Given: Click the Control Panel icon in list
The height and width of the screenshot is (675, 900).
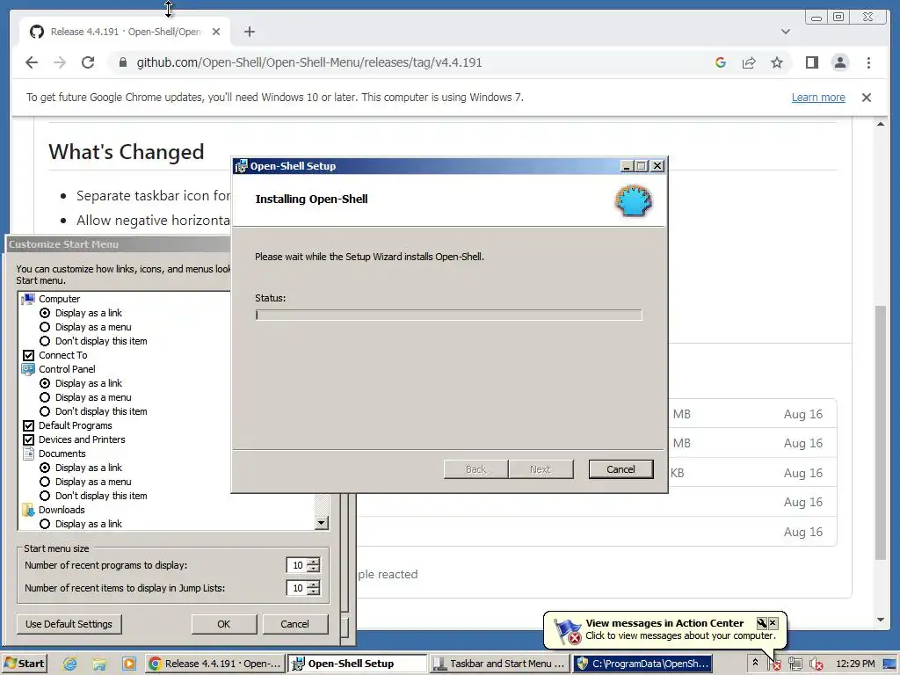Looking at the screenshot, I should (28, 369).
